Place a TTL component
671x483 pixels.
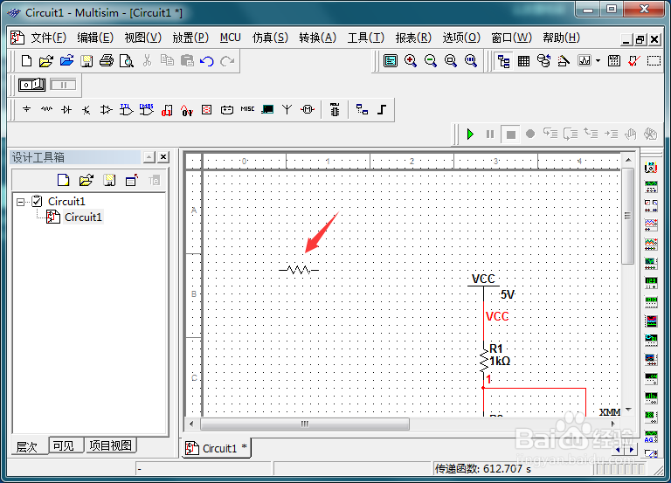tap(126, 109)
